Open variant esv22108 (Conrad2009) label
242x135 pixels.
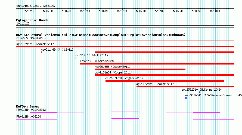pos(97,61)
